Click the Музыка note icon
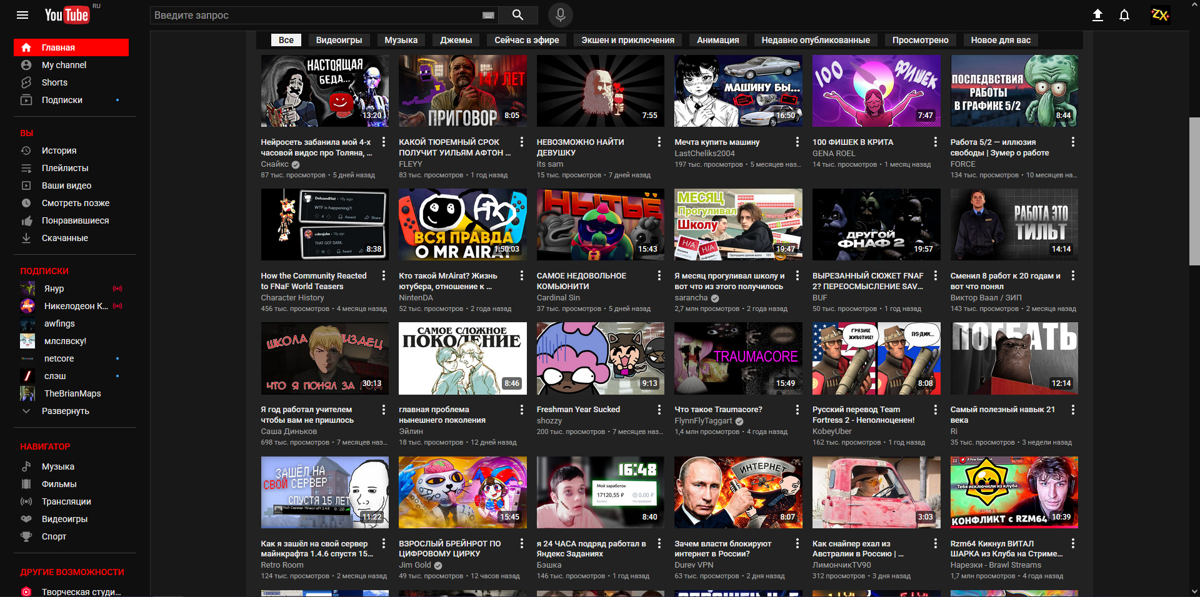1200x597 pixels. 26,466
